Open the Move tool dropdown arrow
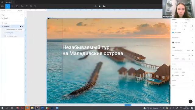 [x=9, y=6]
